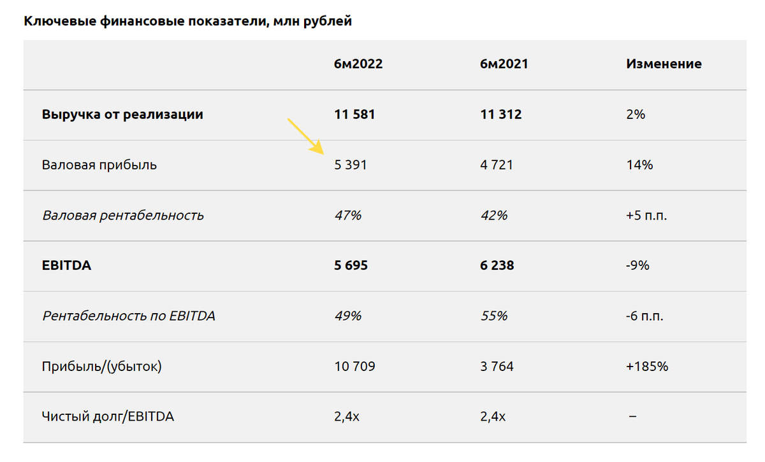Select the Прибыль/(убыток) value 10 709
This screenshot has width=765, height=462.
[x=354, y=367]
